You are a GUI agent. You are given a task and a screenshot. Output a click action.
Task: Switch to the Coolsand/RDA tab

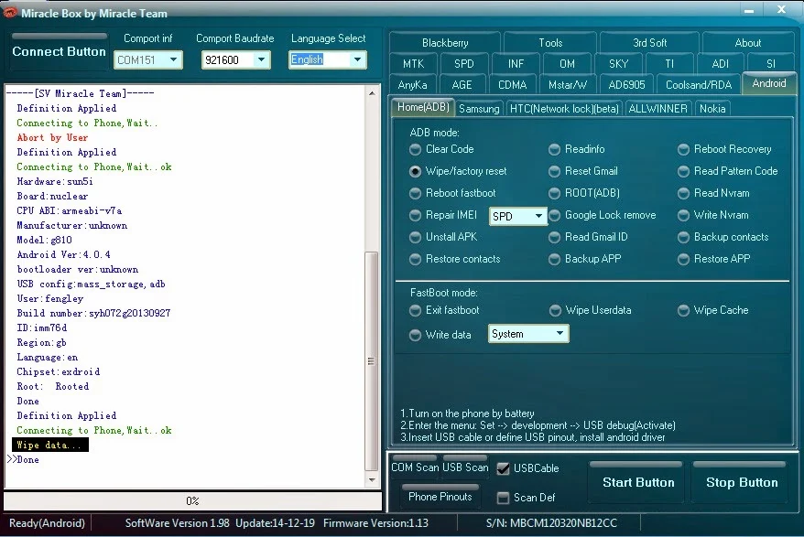pos(699,84)
